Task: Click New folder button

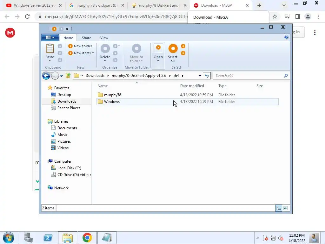Action: click(x=80, y=46)
